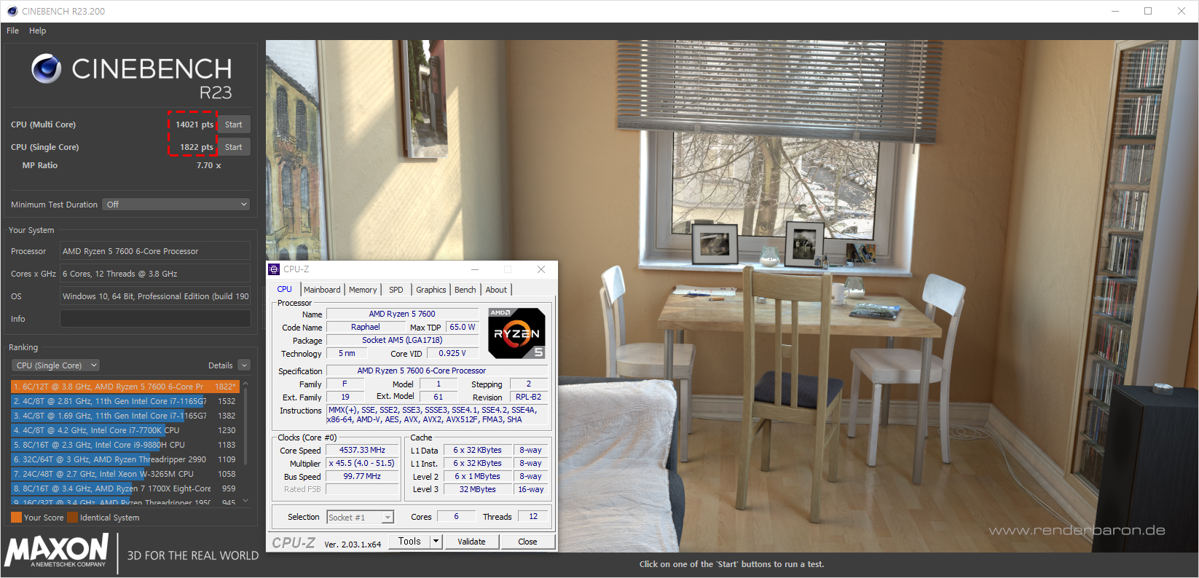Click the OS Windows 10 field
The image size is (1199, 578).
point(155,296)
